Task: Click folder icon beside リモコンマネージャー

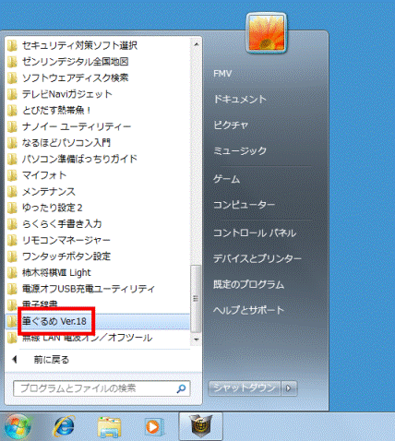Action: coord(12,240)
